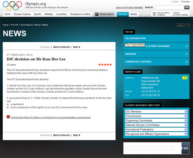This screenshot has width=193, height=158.
Task: Open the Media navigation tab
Action: click(x=134, y=14)
